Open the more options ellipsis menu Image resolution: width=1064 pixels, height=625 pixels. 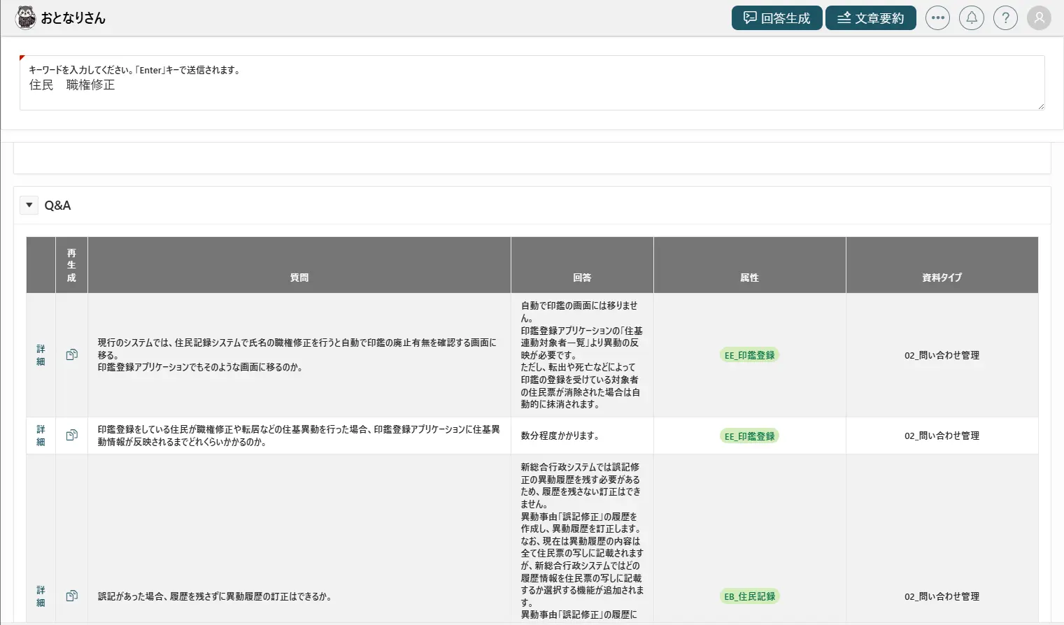click(x=937, y=18)
